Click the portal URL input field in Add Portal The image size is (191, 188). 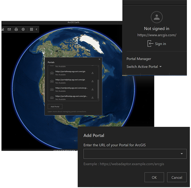(x=135, y=154)
